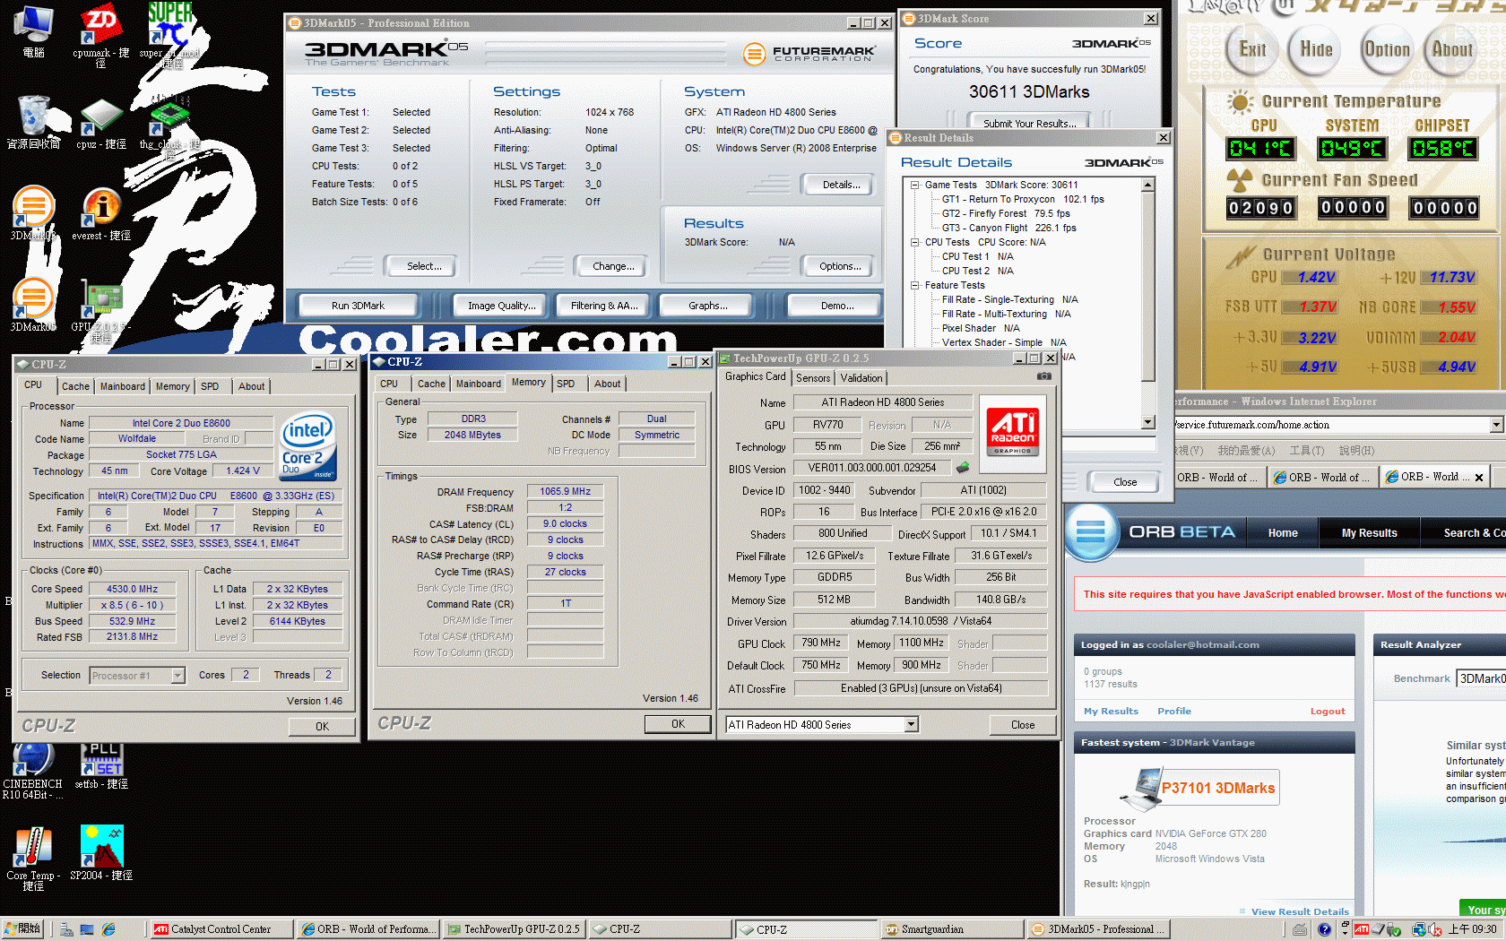Open the GPU-Z 0.2.5 desktop shortcut
Viewport: 1506px width, 941px height.
100,310
